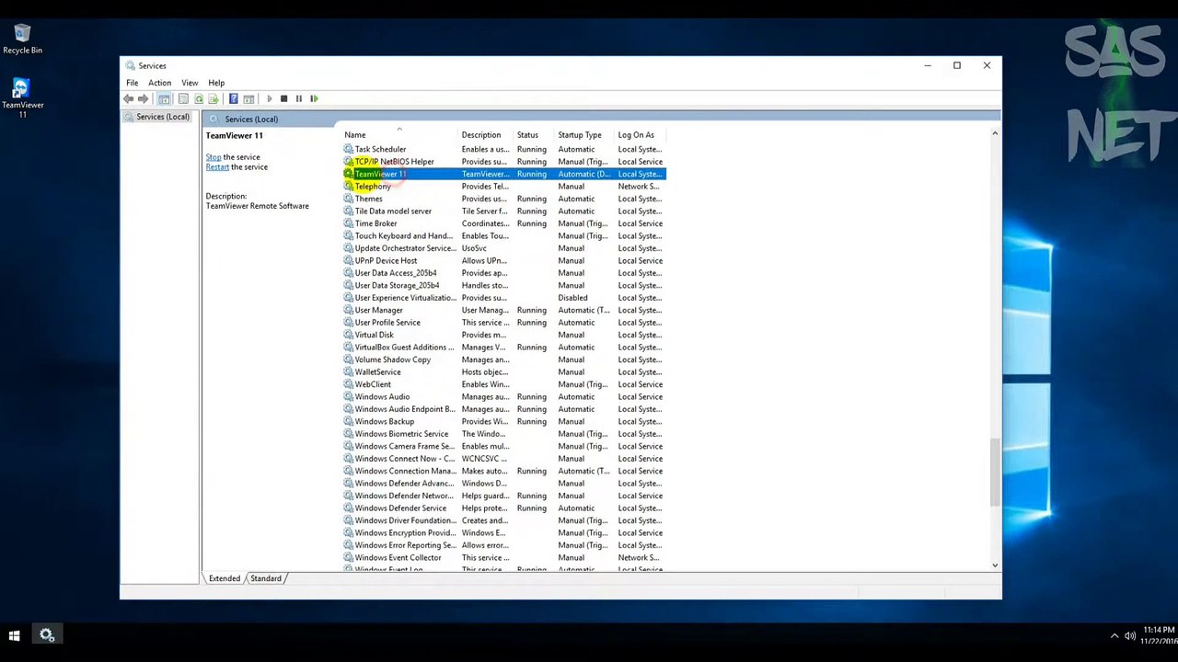Image resolution: width=1178 pixels, height=662 pixels.
Task: Select the TeamViewer 11 desktop shortcut
Action: 22,97
